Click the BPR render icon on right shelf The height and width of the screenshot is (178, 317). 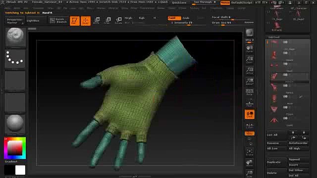click(250, 33)
